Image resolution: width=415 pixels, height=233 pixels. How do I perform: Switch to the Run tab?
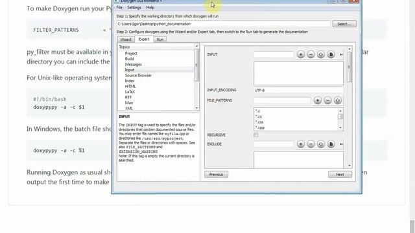pos(160,39)
